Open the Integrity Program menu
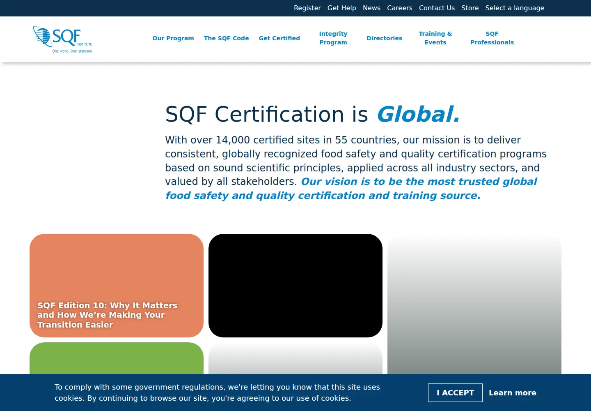Screen dimensions: 591x411 point(333,38)
